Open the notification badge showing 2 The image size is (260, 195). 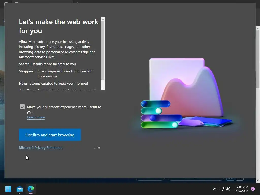(253, 189)
